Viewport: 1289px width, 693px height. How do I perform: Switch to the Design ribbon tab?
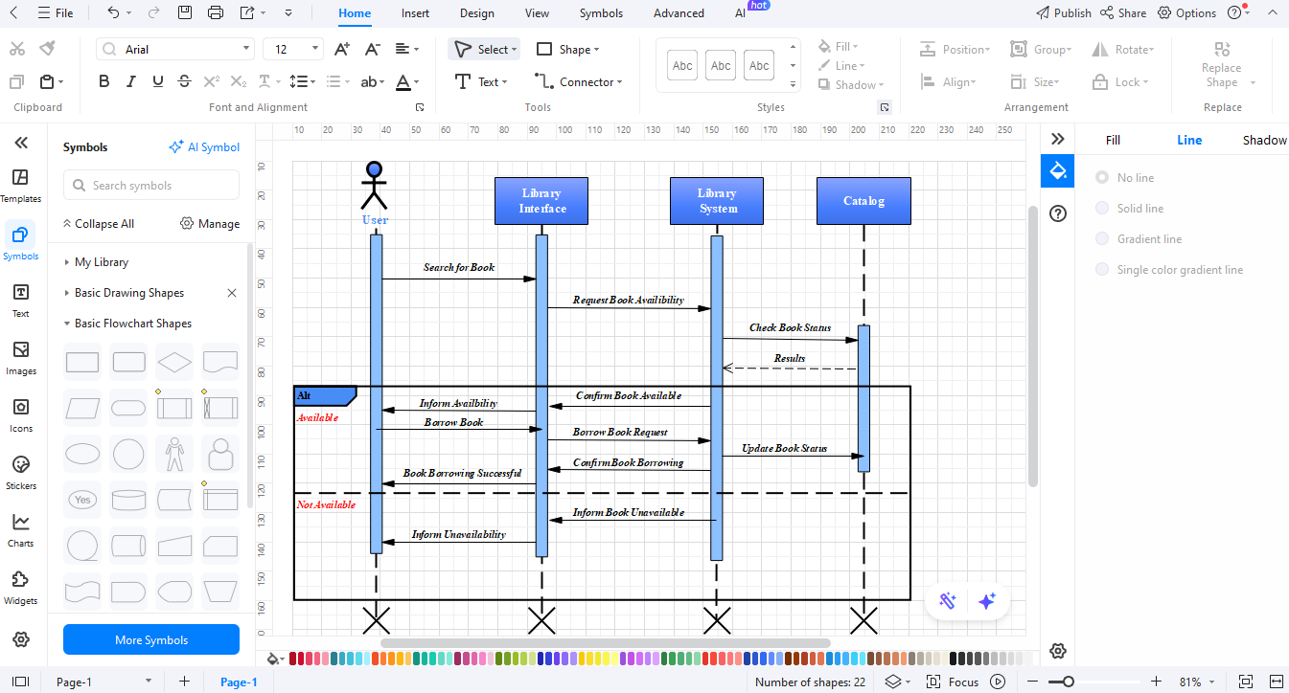click(x=477, y=13)
